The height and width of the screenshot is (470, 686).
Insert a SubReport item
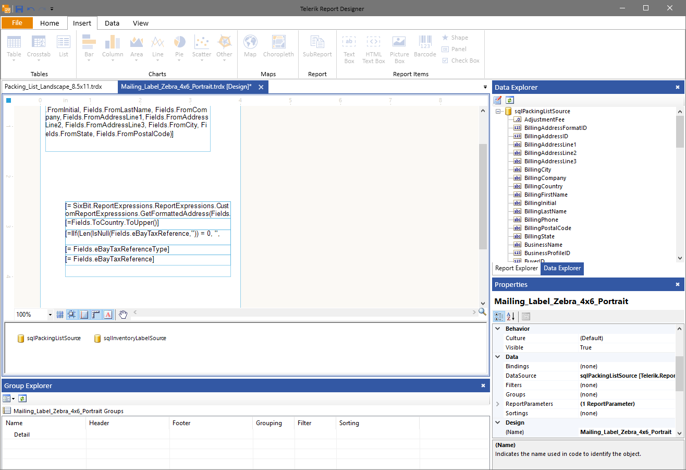317,46
